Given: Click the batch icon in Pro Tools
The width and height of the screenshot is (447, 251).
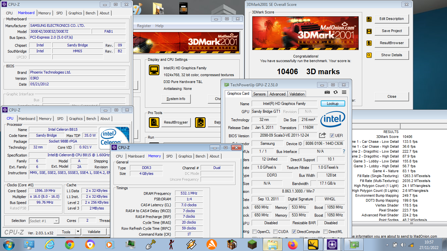Looking at the screenshot, I should (200, 123).
